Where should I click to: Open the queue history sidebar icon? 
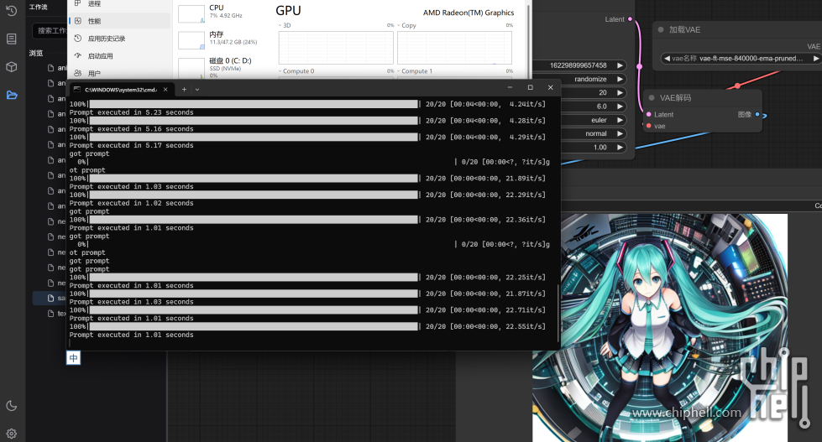(x=12, y=11)
